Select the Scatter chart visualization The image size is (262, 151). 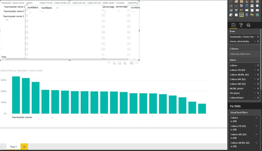(x=236, y=6)
